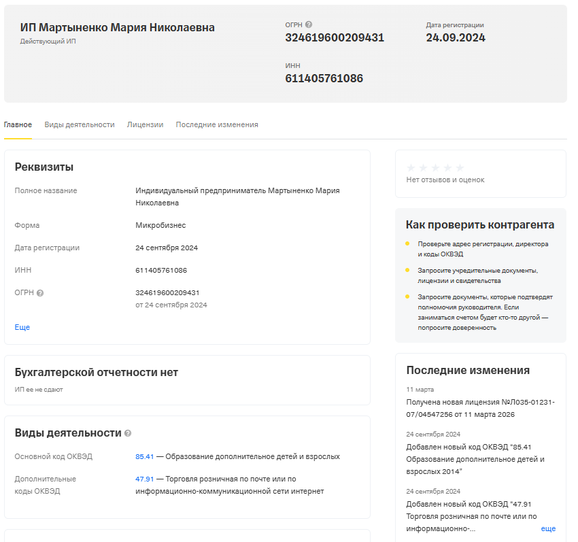Screen dimensions: 578x542
Task: Expand truncated change entry with еще link
Action: [x=548, y=528]
